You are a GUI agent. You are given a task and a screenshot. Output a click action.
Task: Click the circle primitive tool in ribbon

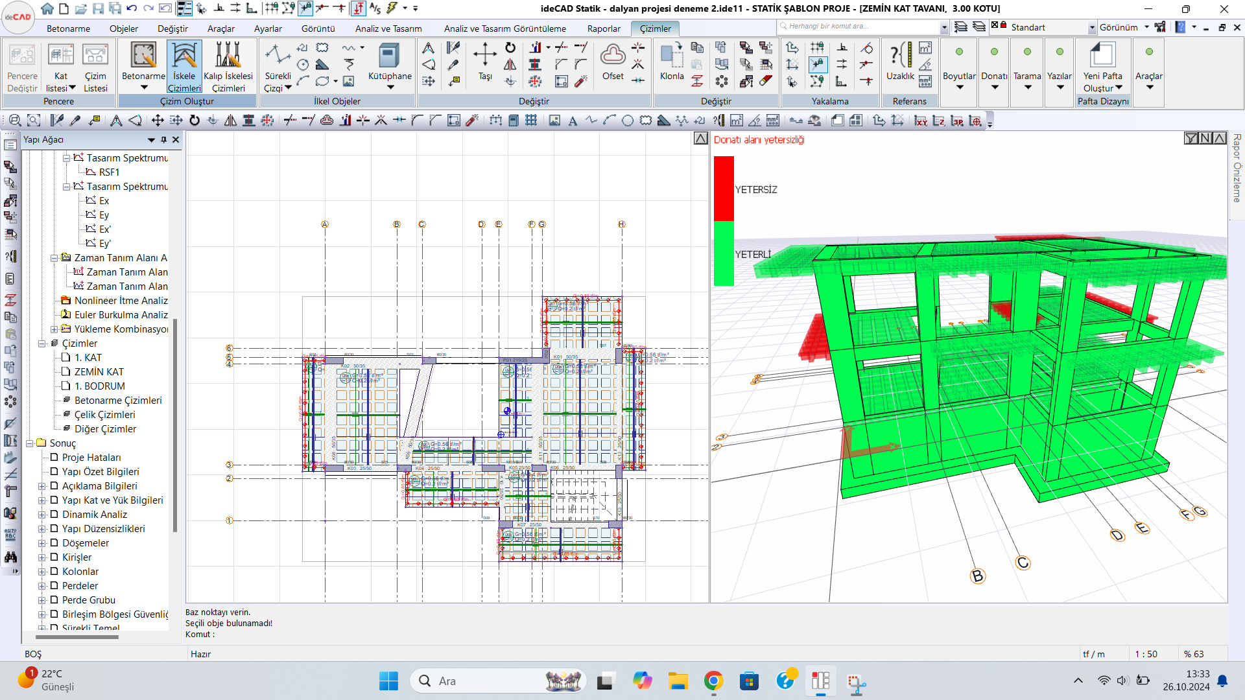(x=303, y=64)
